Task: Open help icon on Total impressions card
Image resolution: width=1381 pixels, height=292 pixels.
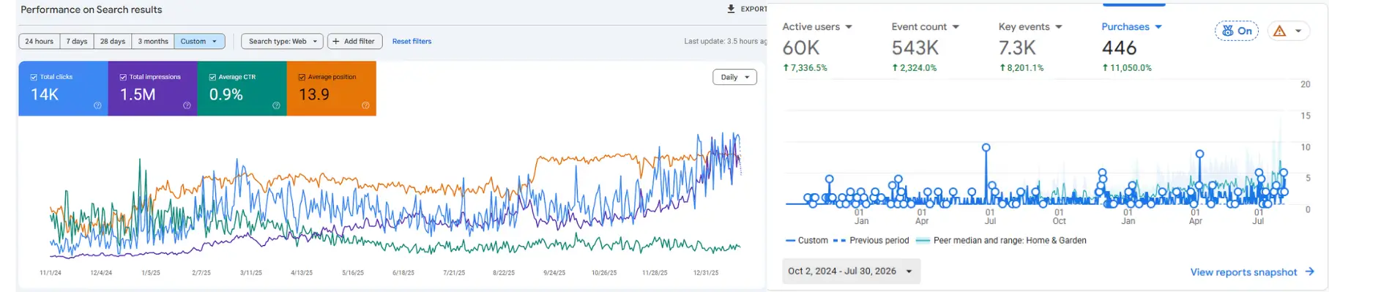Action: (187, 105)
